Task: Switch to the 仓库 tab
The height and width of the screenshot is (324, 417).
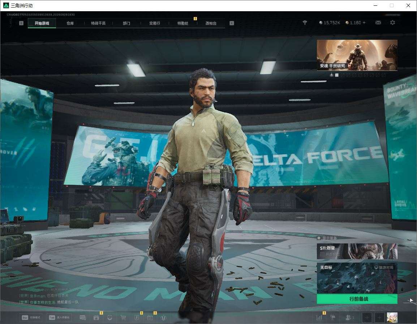Action: coord(70,23)
